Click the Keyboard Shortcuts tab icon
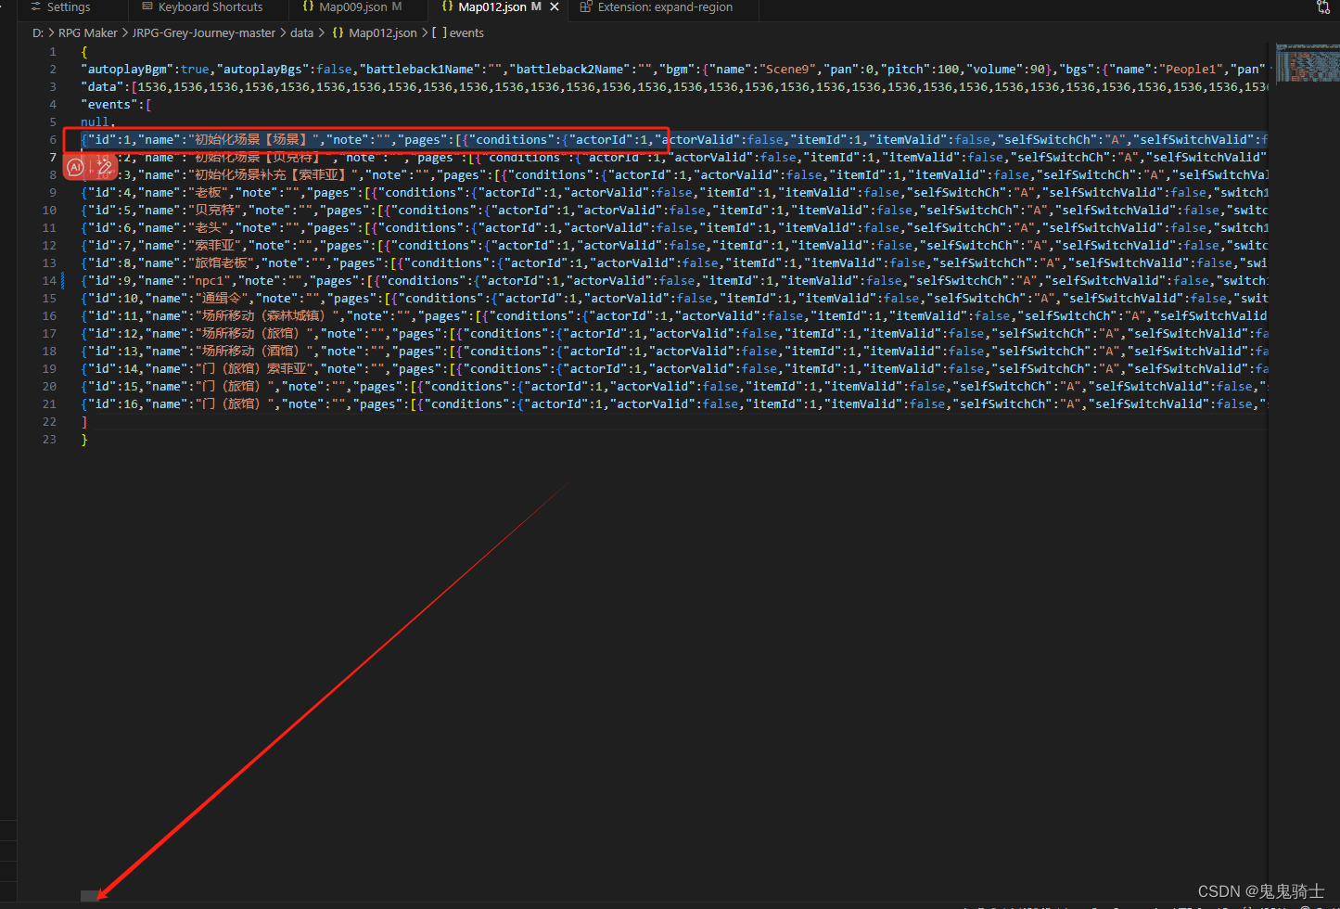 147,7
